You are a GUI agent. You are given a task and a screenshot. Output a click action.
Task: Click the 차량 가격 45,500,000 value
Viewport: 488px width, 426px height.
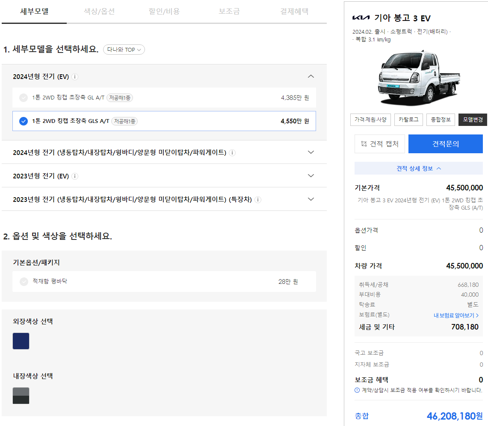pyautogui.click(x=464, y=266)
